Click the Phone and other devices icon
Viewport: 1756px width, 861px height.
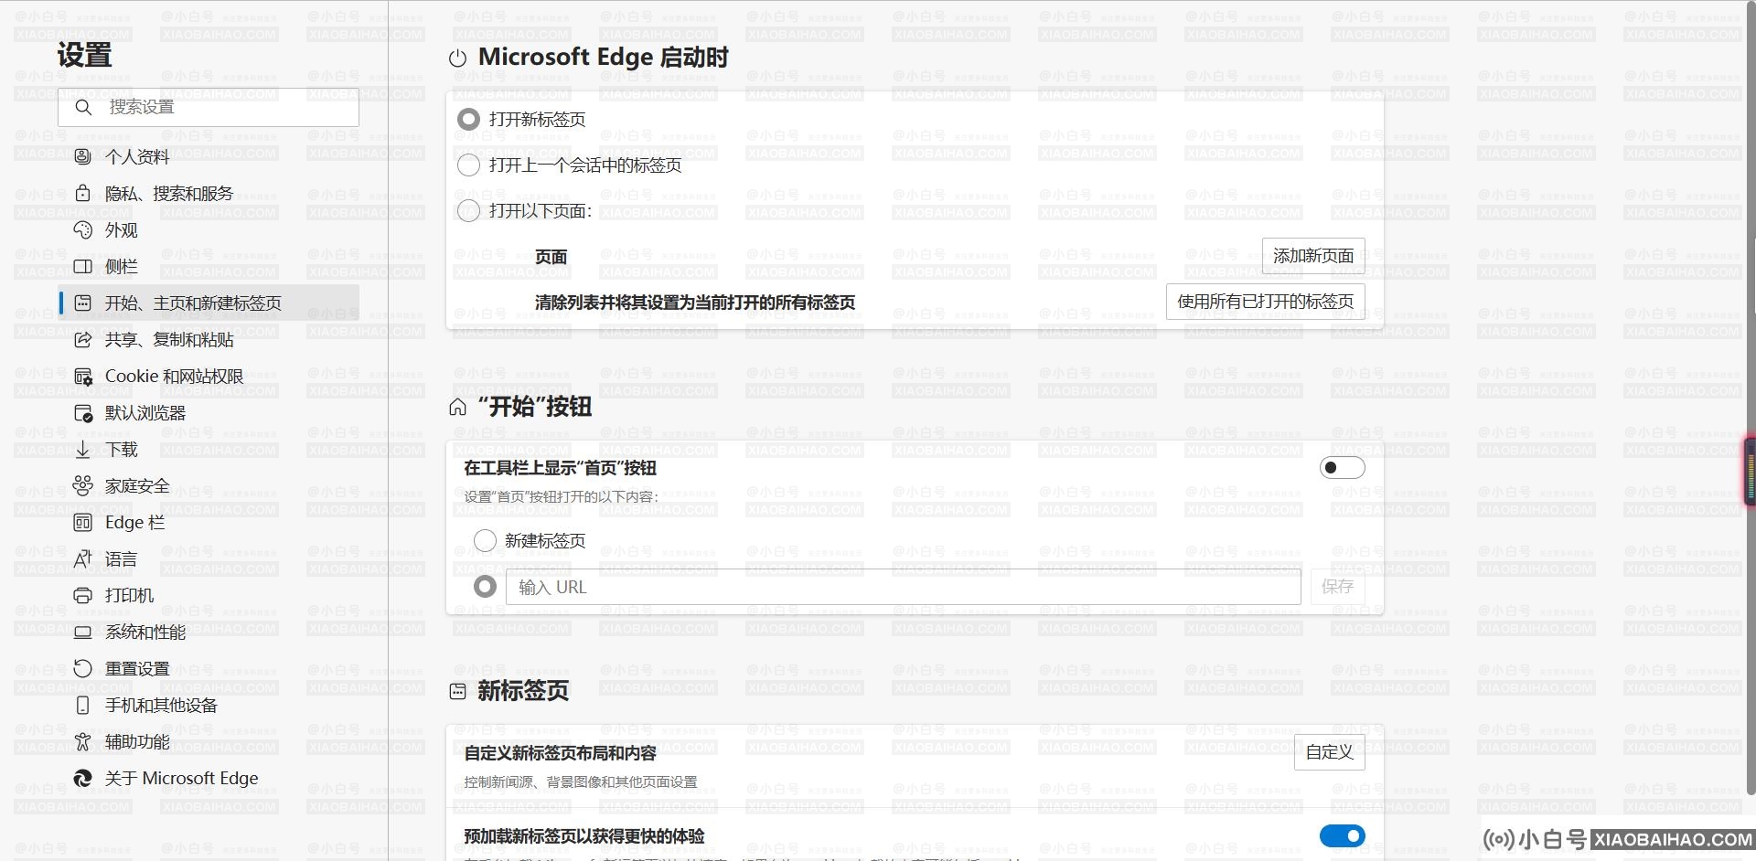pos(82,705)
